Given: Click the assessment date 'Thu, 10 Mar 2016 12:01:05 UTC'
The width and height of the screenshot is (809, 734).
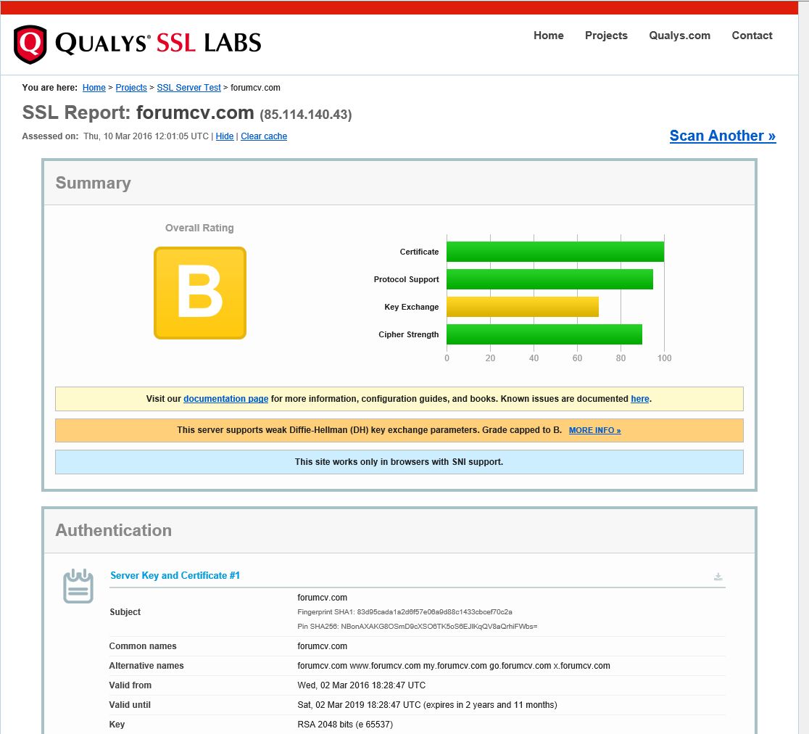Looking at the screenshot, I should pyautogui.click(x=146, y=136).
